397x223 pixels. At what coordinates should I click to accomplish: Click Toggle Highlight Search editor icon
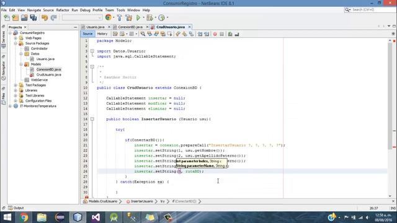163,34
